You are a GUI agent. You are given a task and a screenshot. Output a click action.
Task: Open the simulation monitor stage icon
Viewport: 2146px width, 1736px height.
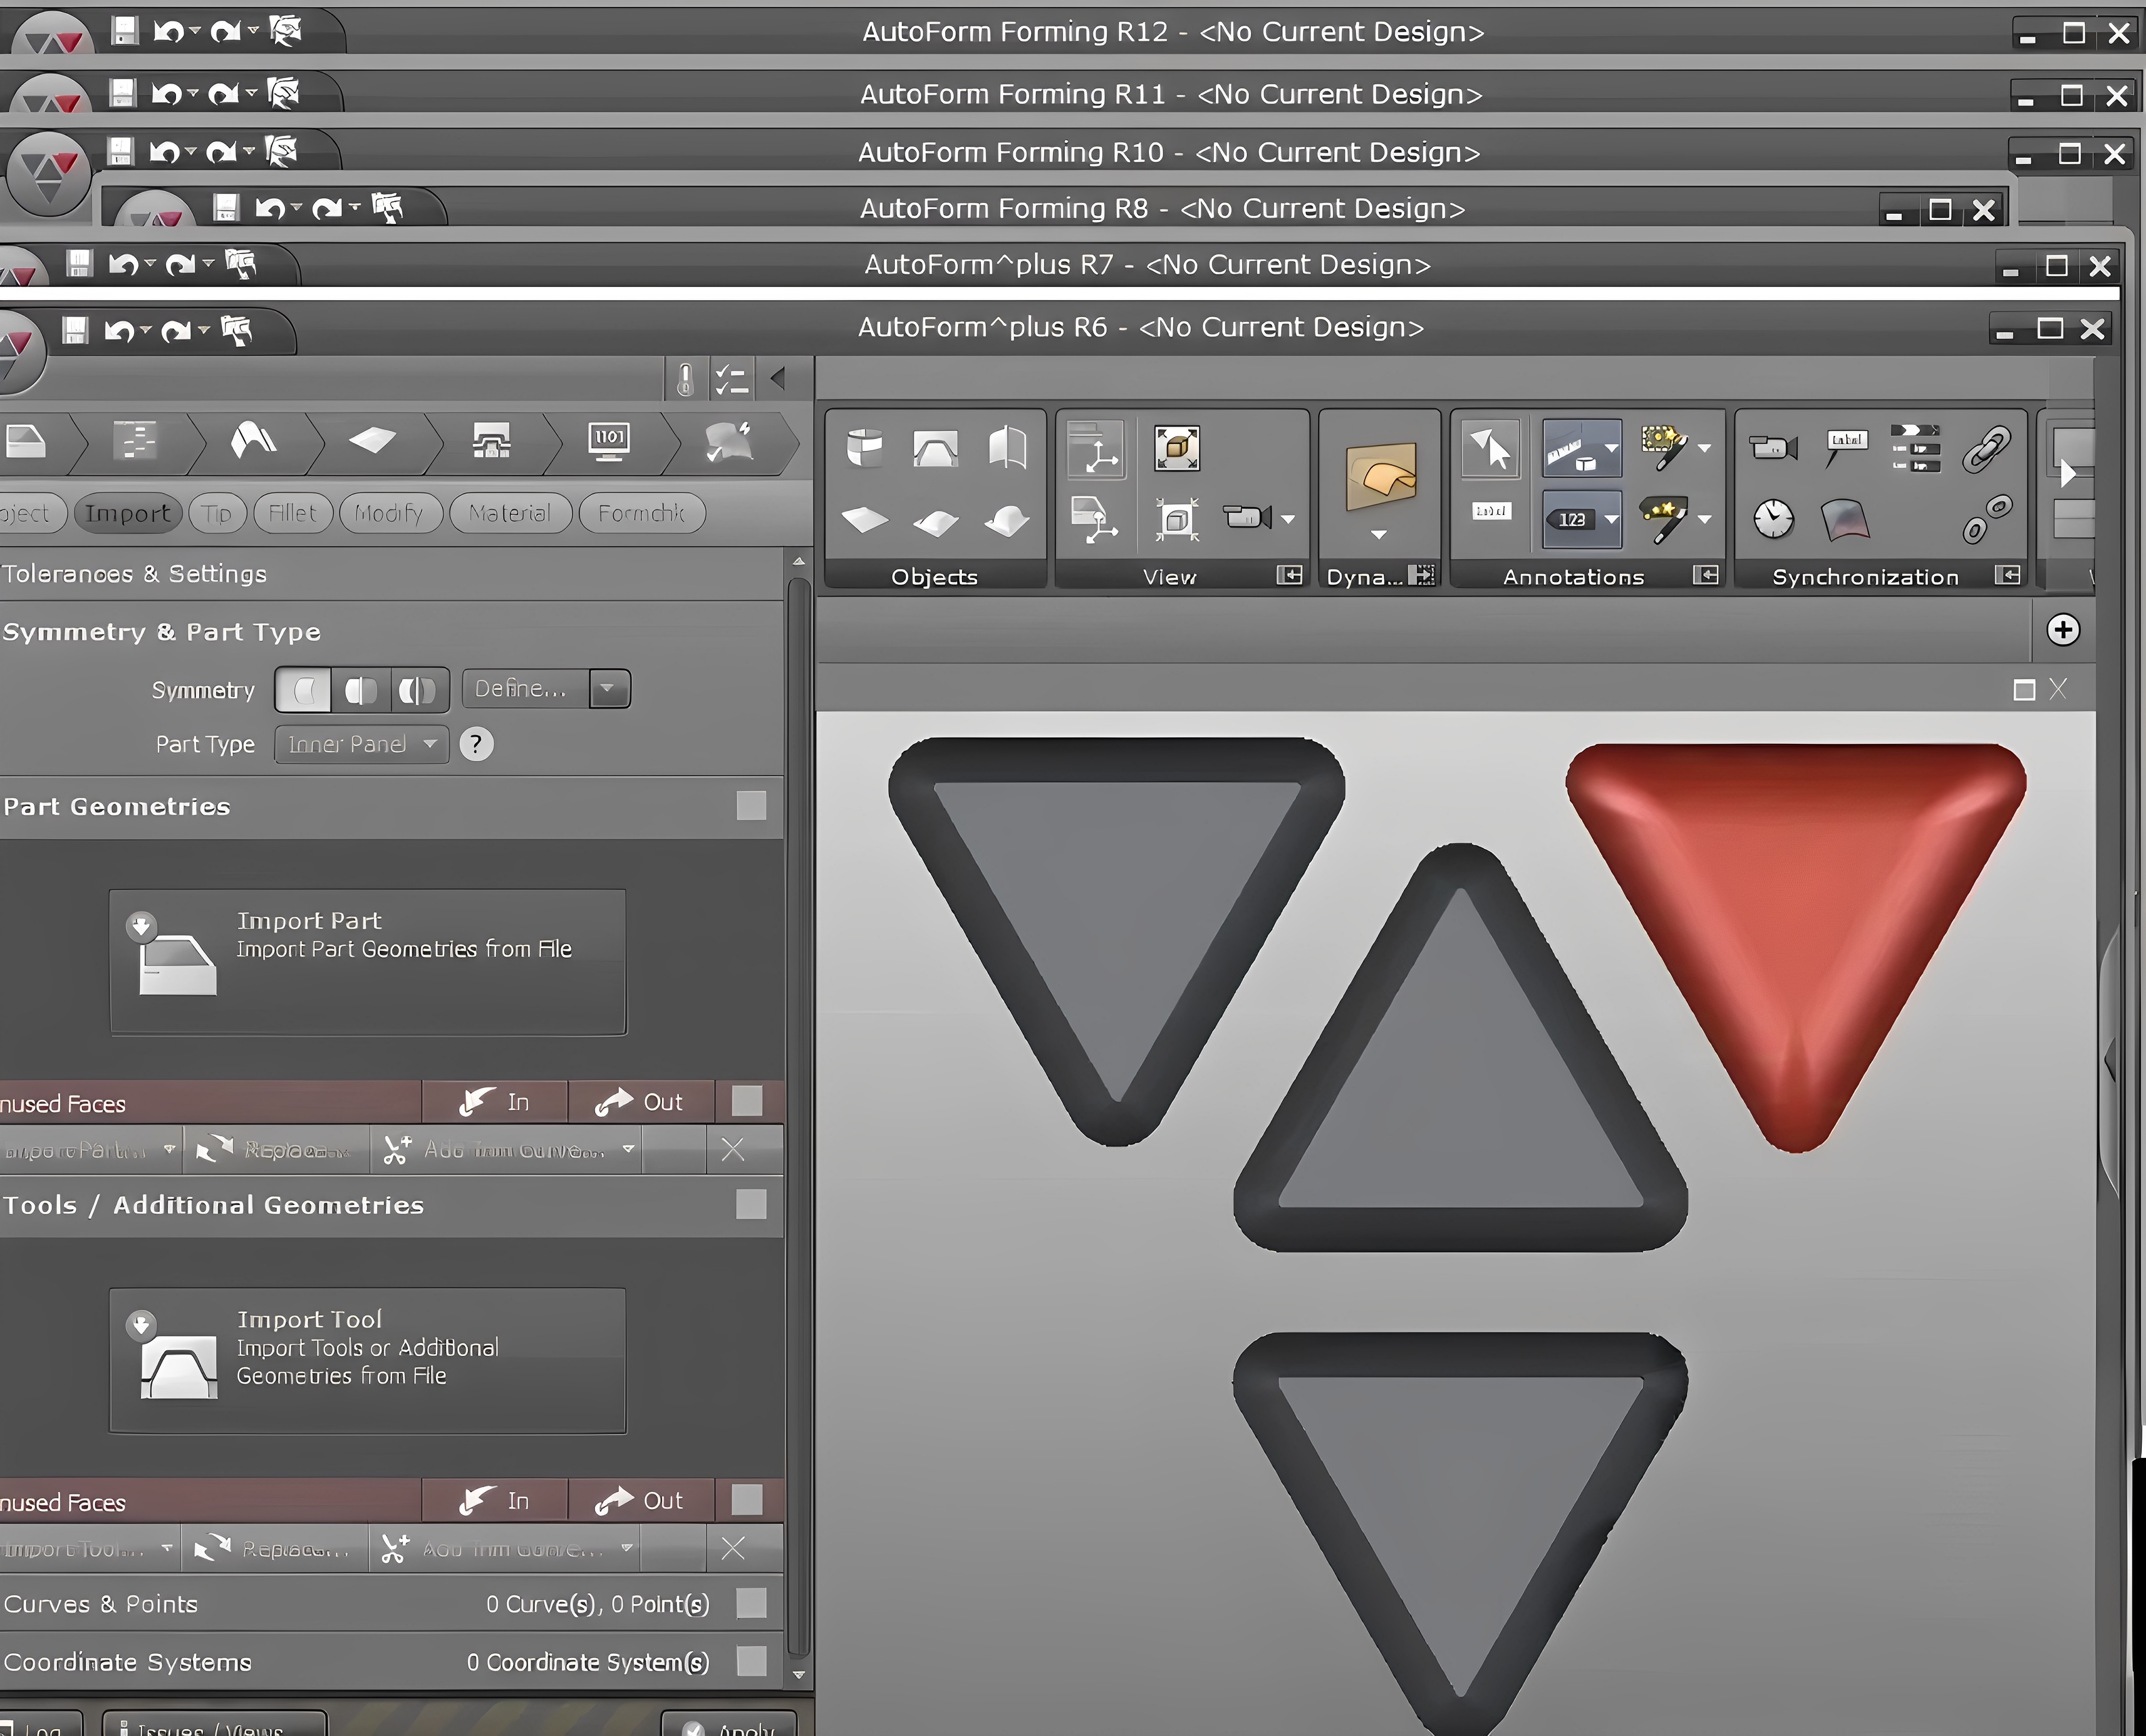coord(609,441)
